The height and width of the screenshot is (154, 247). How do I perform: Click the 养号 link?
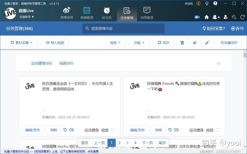click(x=238, y=28)
